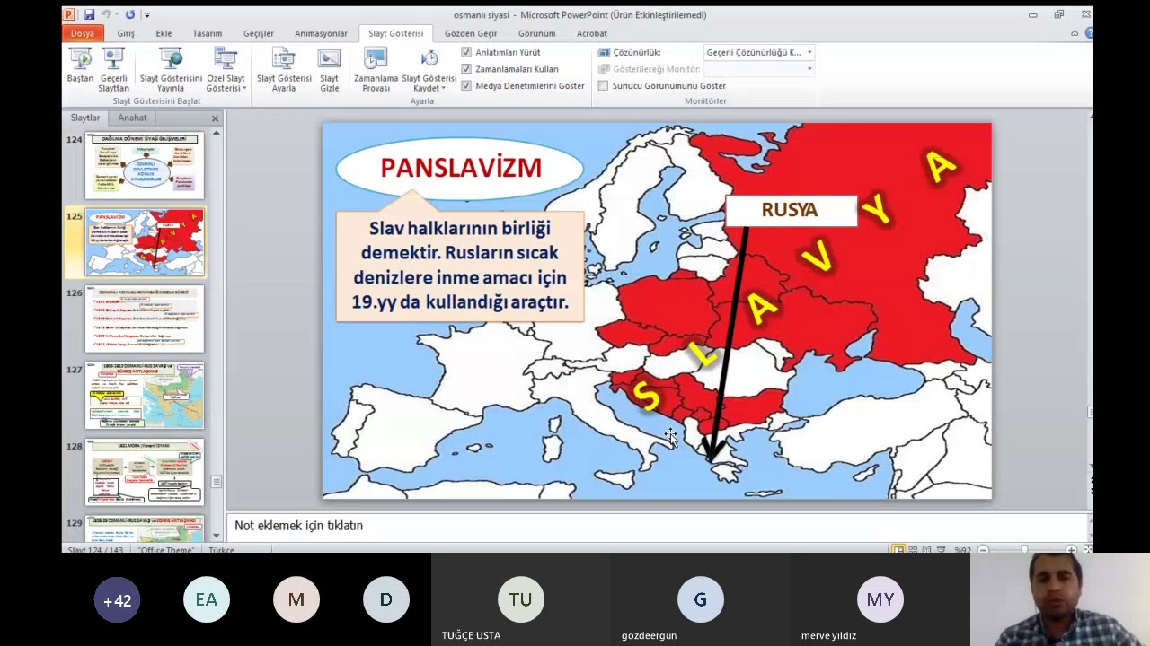Toggle Medya Denetimlerini Göster checkbox
Viewport: 1150px width, 646px height.
tap(466, 86)
